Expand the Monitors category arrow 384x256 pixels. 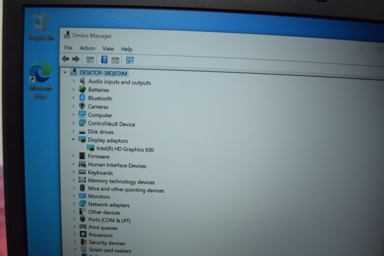(74, 196)
